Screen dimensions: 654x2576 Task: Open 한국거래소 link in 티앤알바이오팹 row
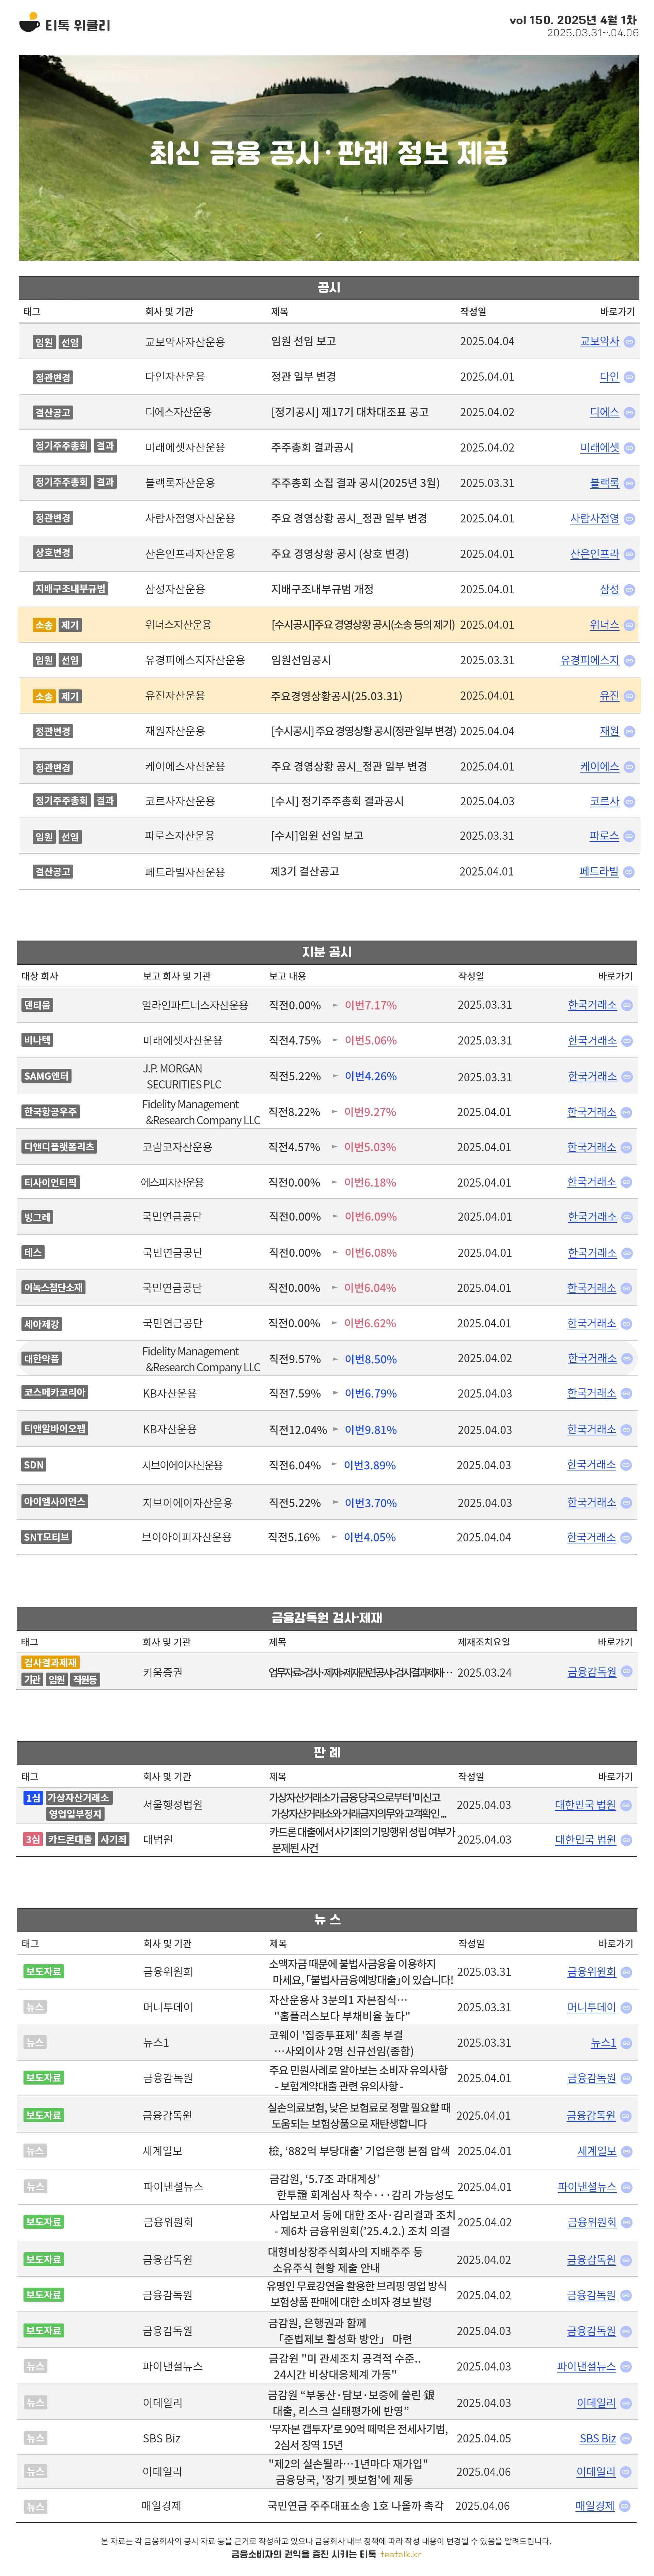click(x=592, y=1430)
